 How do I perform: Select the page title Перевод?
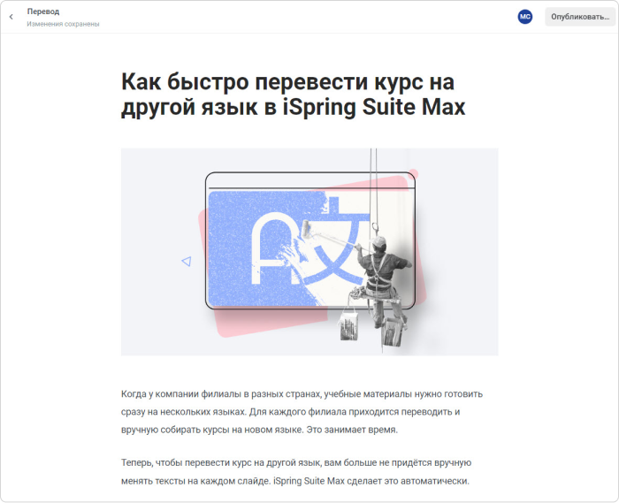click(x=43, y=11)
